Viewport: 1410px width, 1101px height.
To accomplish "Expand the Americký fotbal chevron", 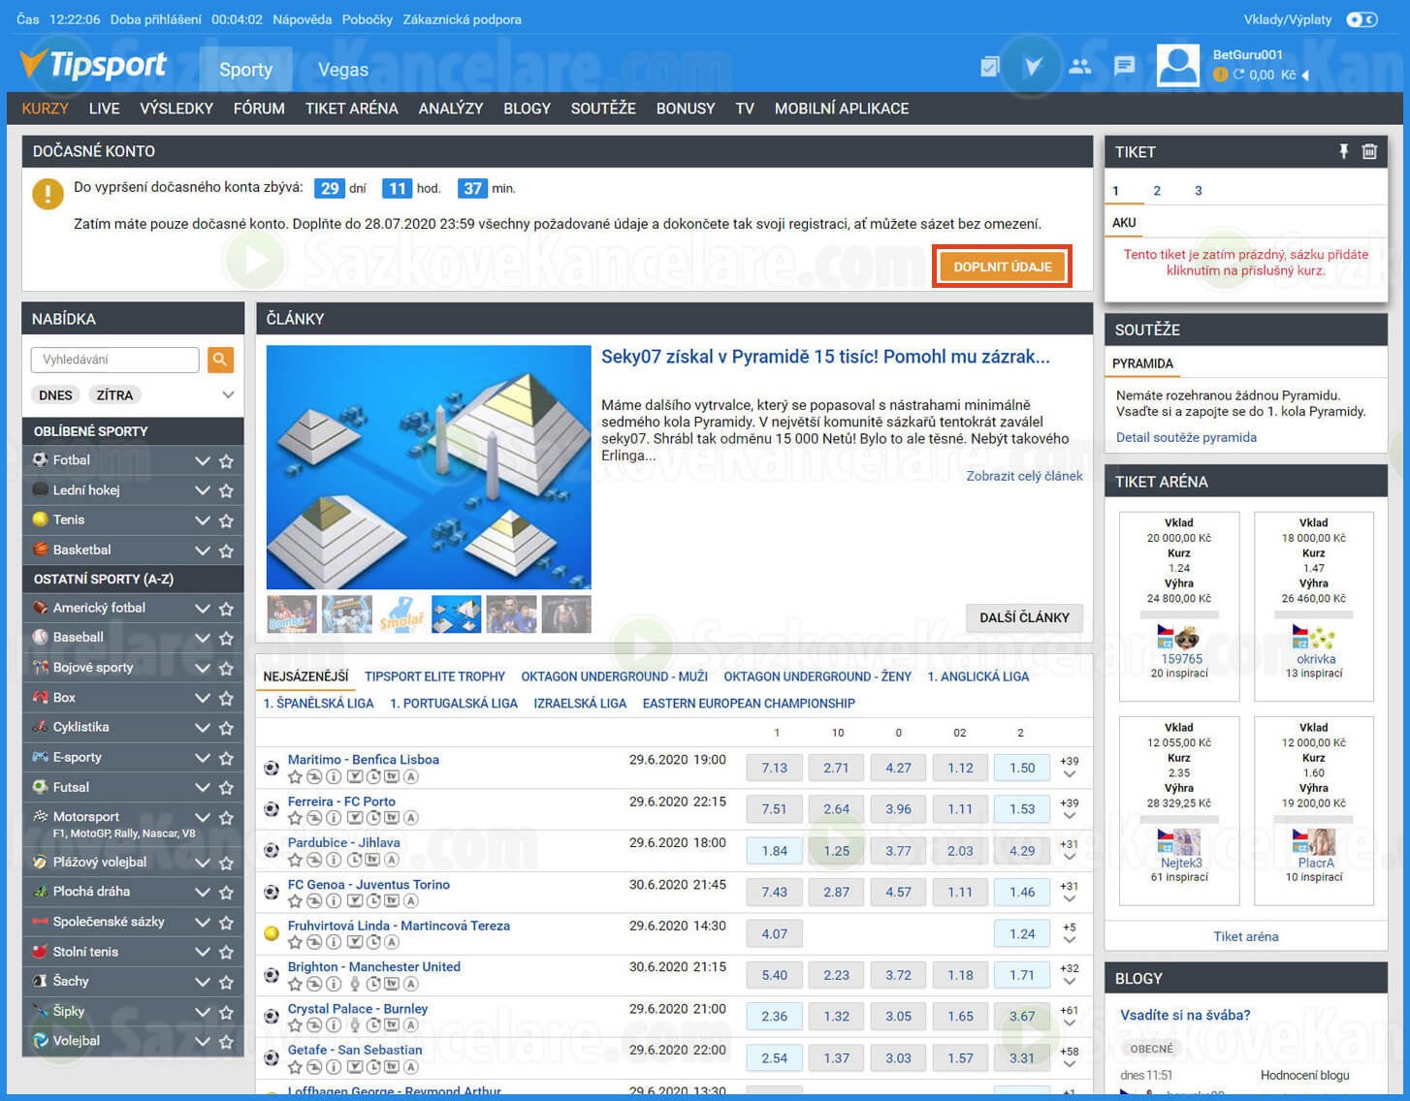I will click(x=203, y=609).
